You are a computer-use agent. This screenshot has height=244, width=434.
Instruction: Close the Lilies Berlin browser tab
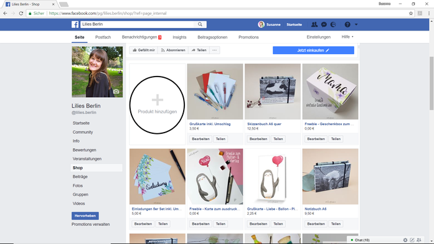(x=53, y=4)
